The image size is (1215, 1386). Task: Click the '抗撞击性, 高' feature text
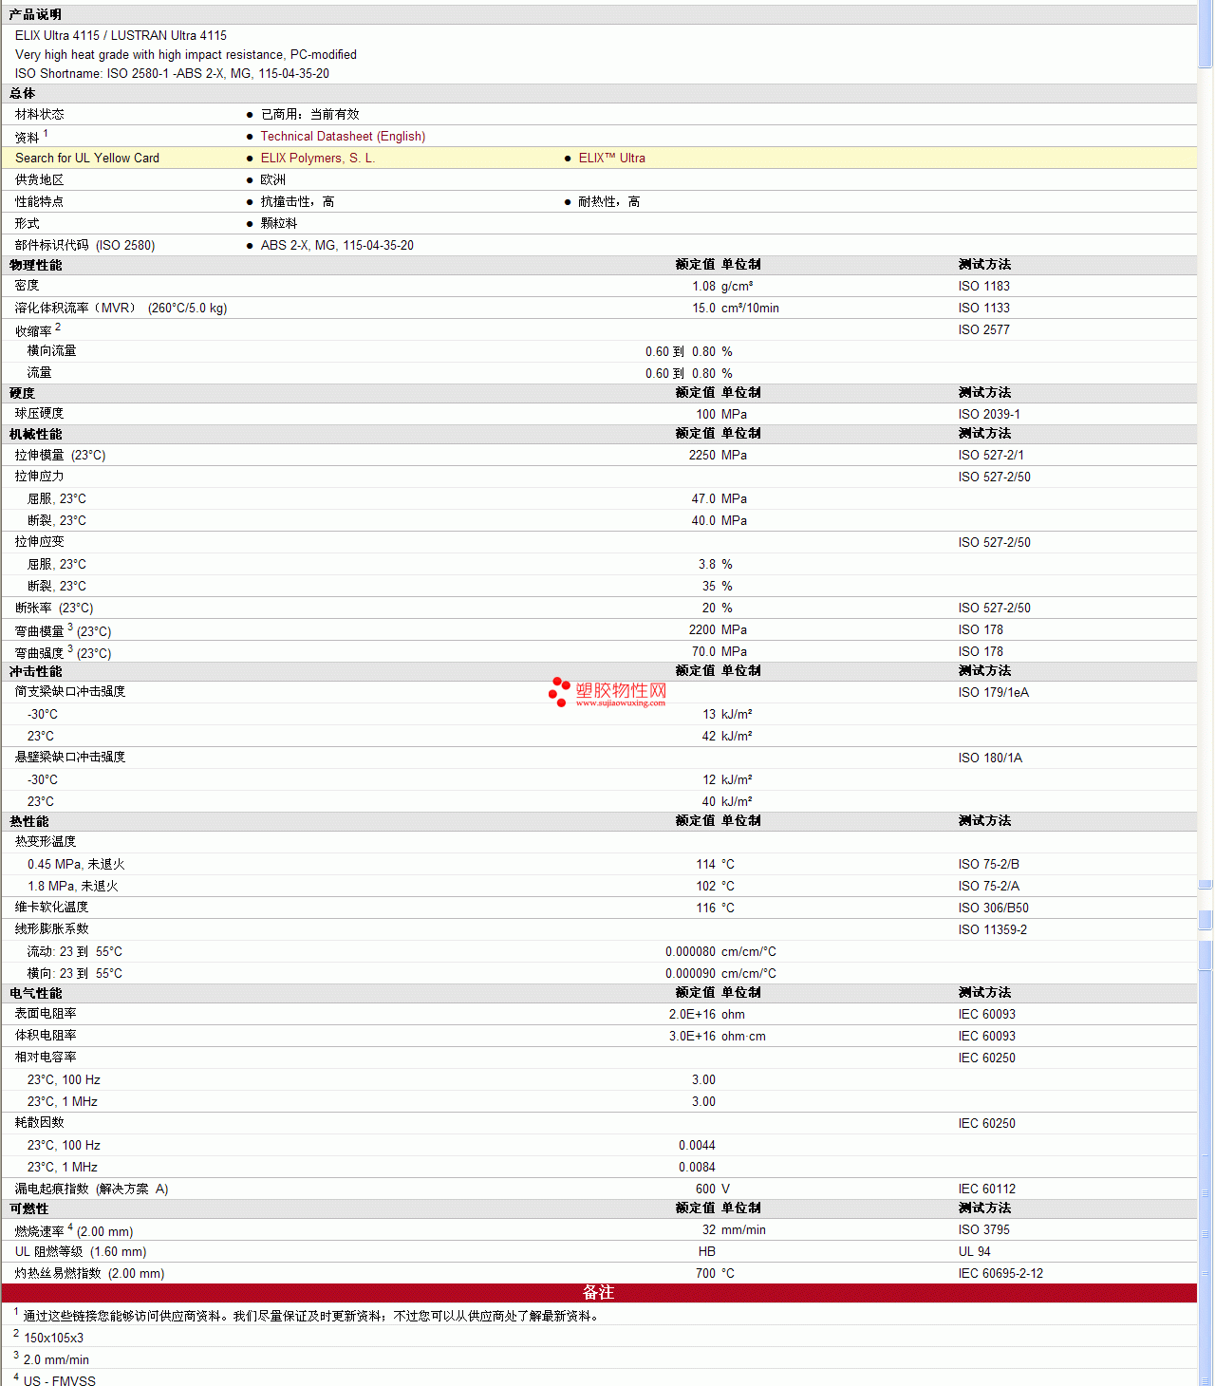(297, 201)
